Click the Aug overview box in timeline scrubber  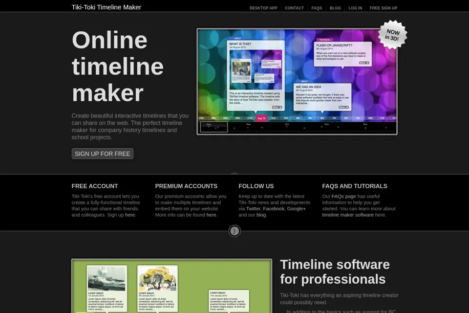point(214,127)
